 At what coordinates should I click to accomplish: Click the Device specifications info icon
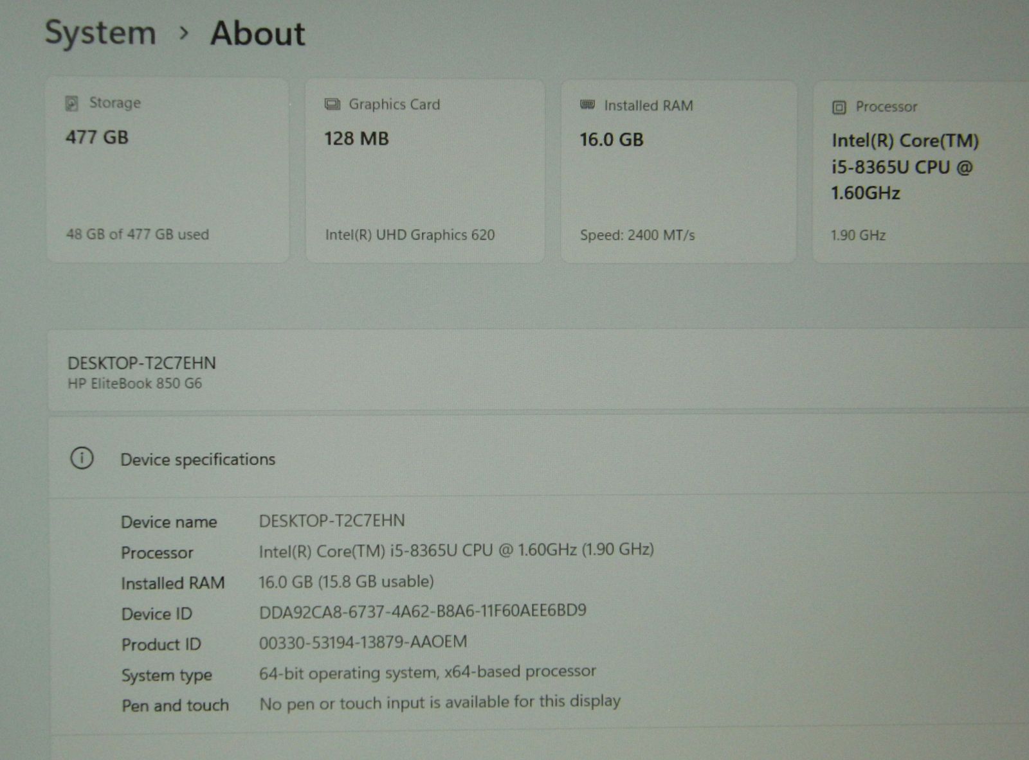[82, 459]
